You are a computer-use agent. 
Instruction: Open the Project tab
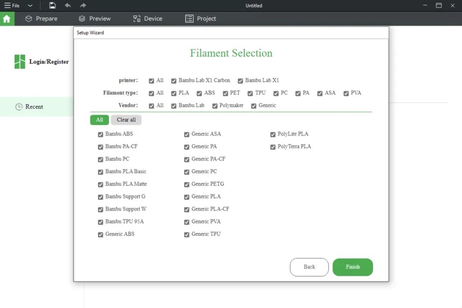[x=201, y=18]
